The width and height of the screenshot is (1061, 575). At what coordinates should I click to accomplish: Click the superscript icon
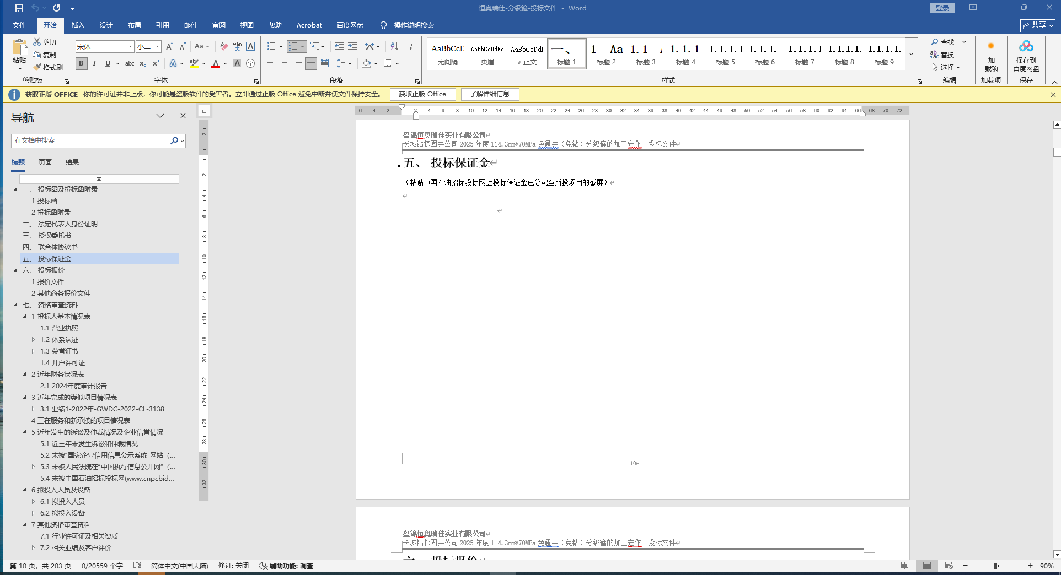(x=156, y=63)
